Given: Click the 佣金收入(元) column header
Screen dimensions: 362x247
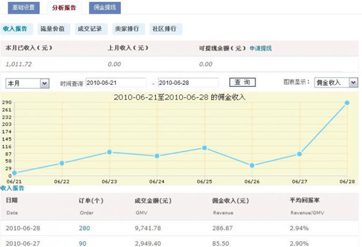Looking at the screenshot, I should pos(230,200).
